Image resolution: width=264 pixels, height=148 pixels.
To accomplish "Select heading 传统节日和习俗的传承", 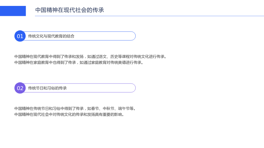I will 48,88.
